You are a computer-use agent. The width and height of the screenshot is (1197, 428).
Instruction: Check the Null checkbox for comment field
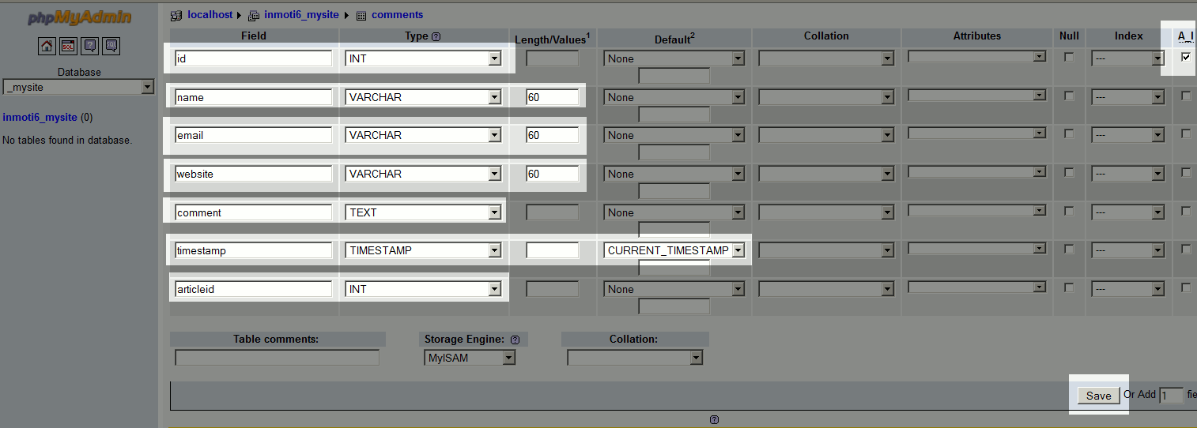coord(1069,211)
